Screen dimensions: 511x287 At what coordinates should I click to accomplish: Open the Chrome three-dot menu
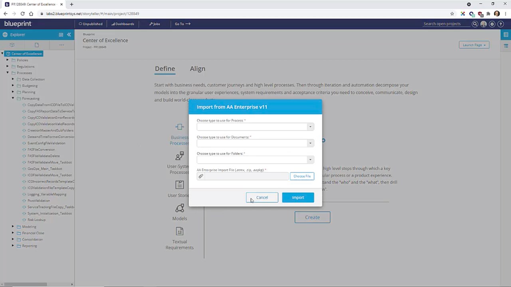[505, 14]
